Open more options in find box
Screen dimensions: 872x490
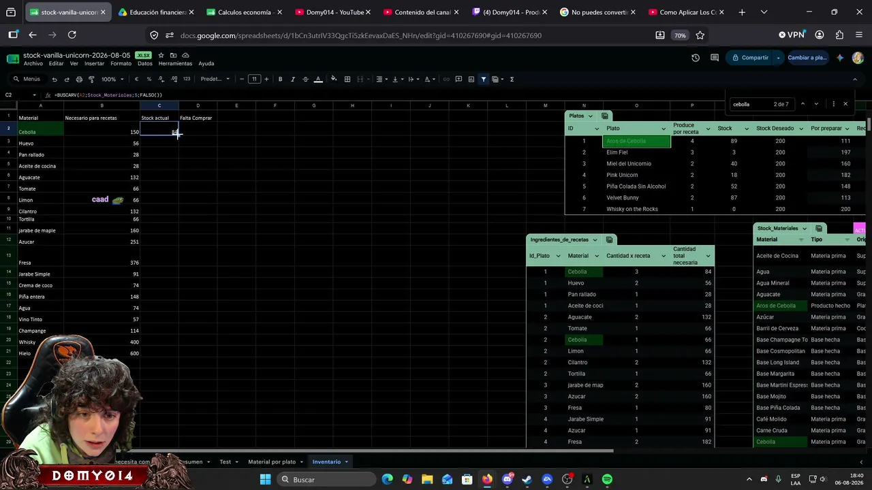[833, 104]
